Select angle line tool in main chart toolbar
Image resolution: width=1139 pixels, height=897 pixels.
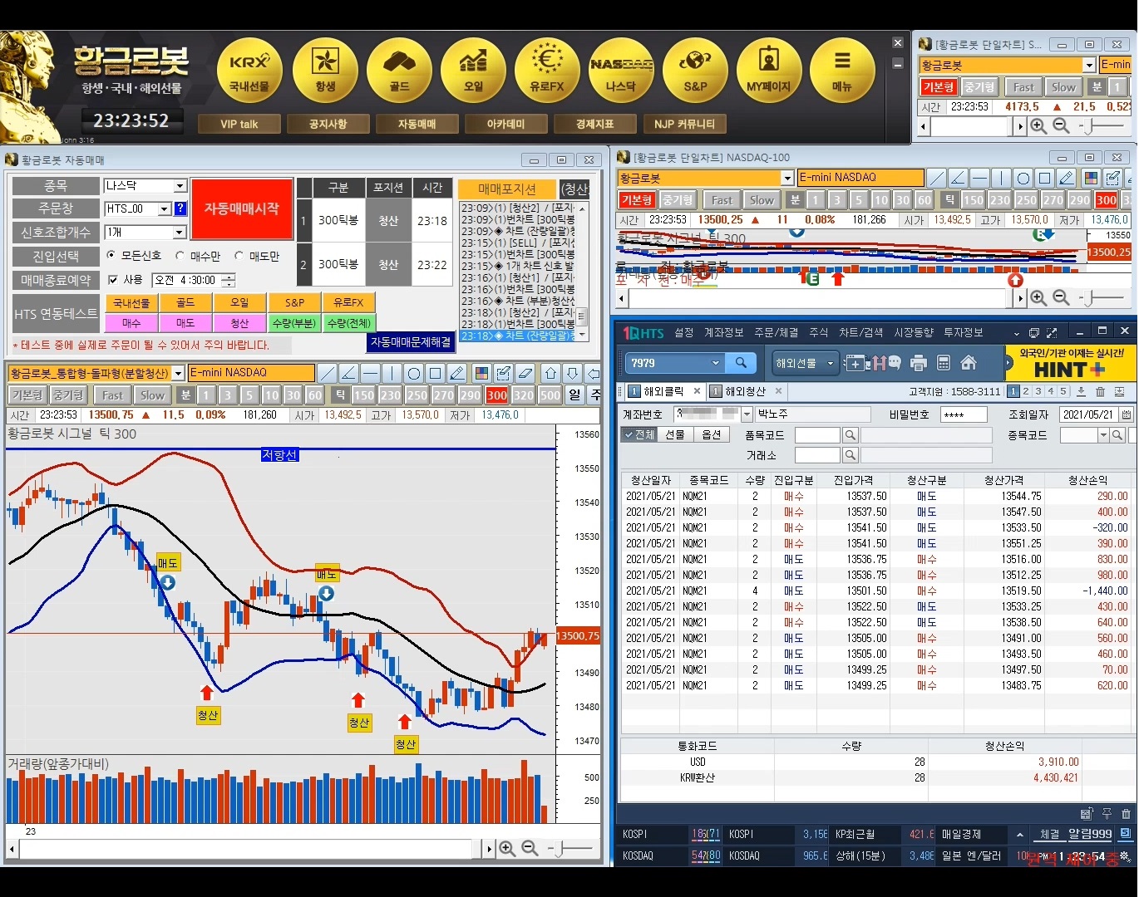pos(349,373)
